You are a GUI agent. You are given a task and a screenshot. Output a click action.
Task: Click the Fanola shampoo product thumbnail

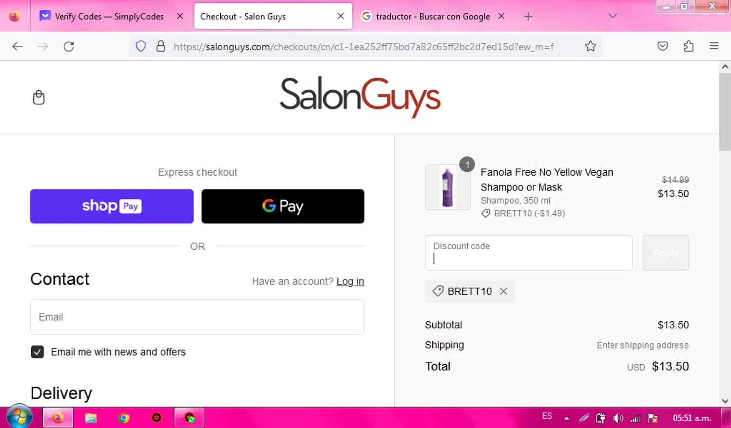(x=448, y=187)
